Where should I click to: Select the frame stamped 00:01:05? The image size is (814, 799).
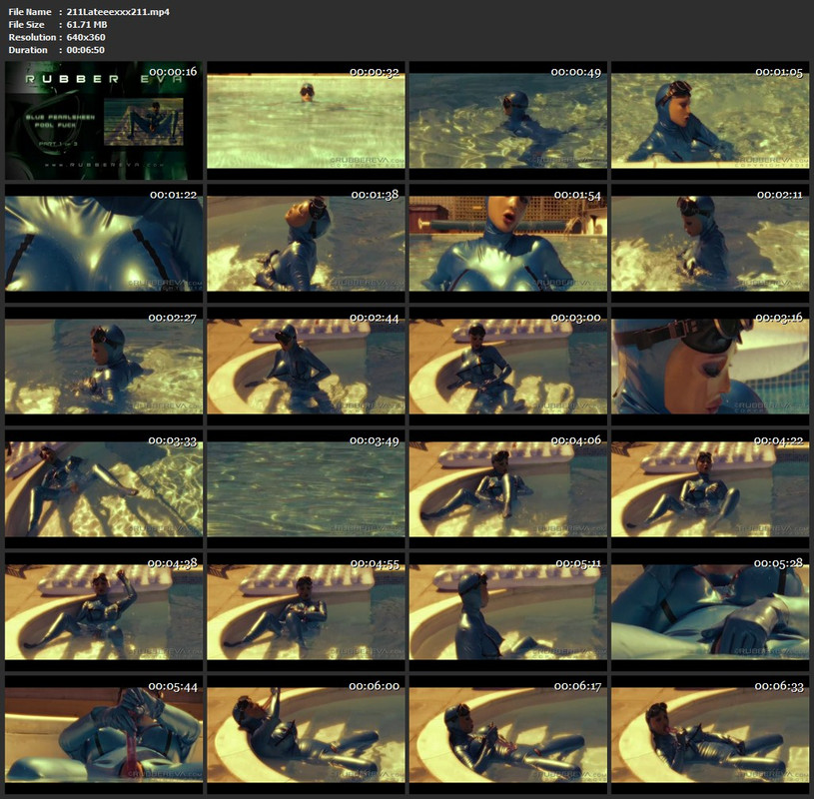710,121
